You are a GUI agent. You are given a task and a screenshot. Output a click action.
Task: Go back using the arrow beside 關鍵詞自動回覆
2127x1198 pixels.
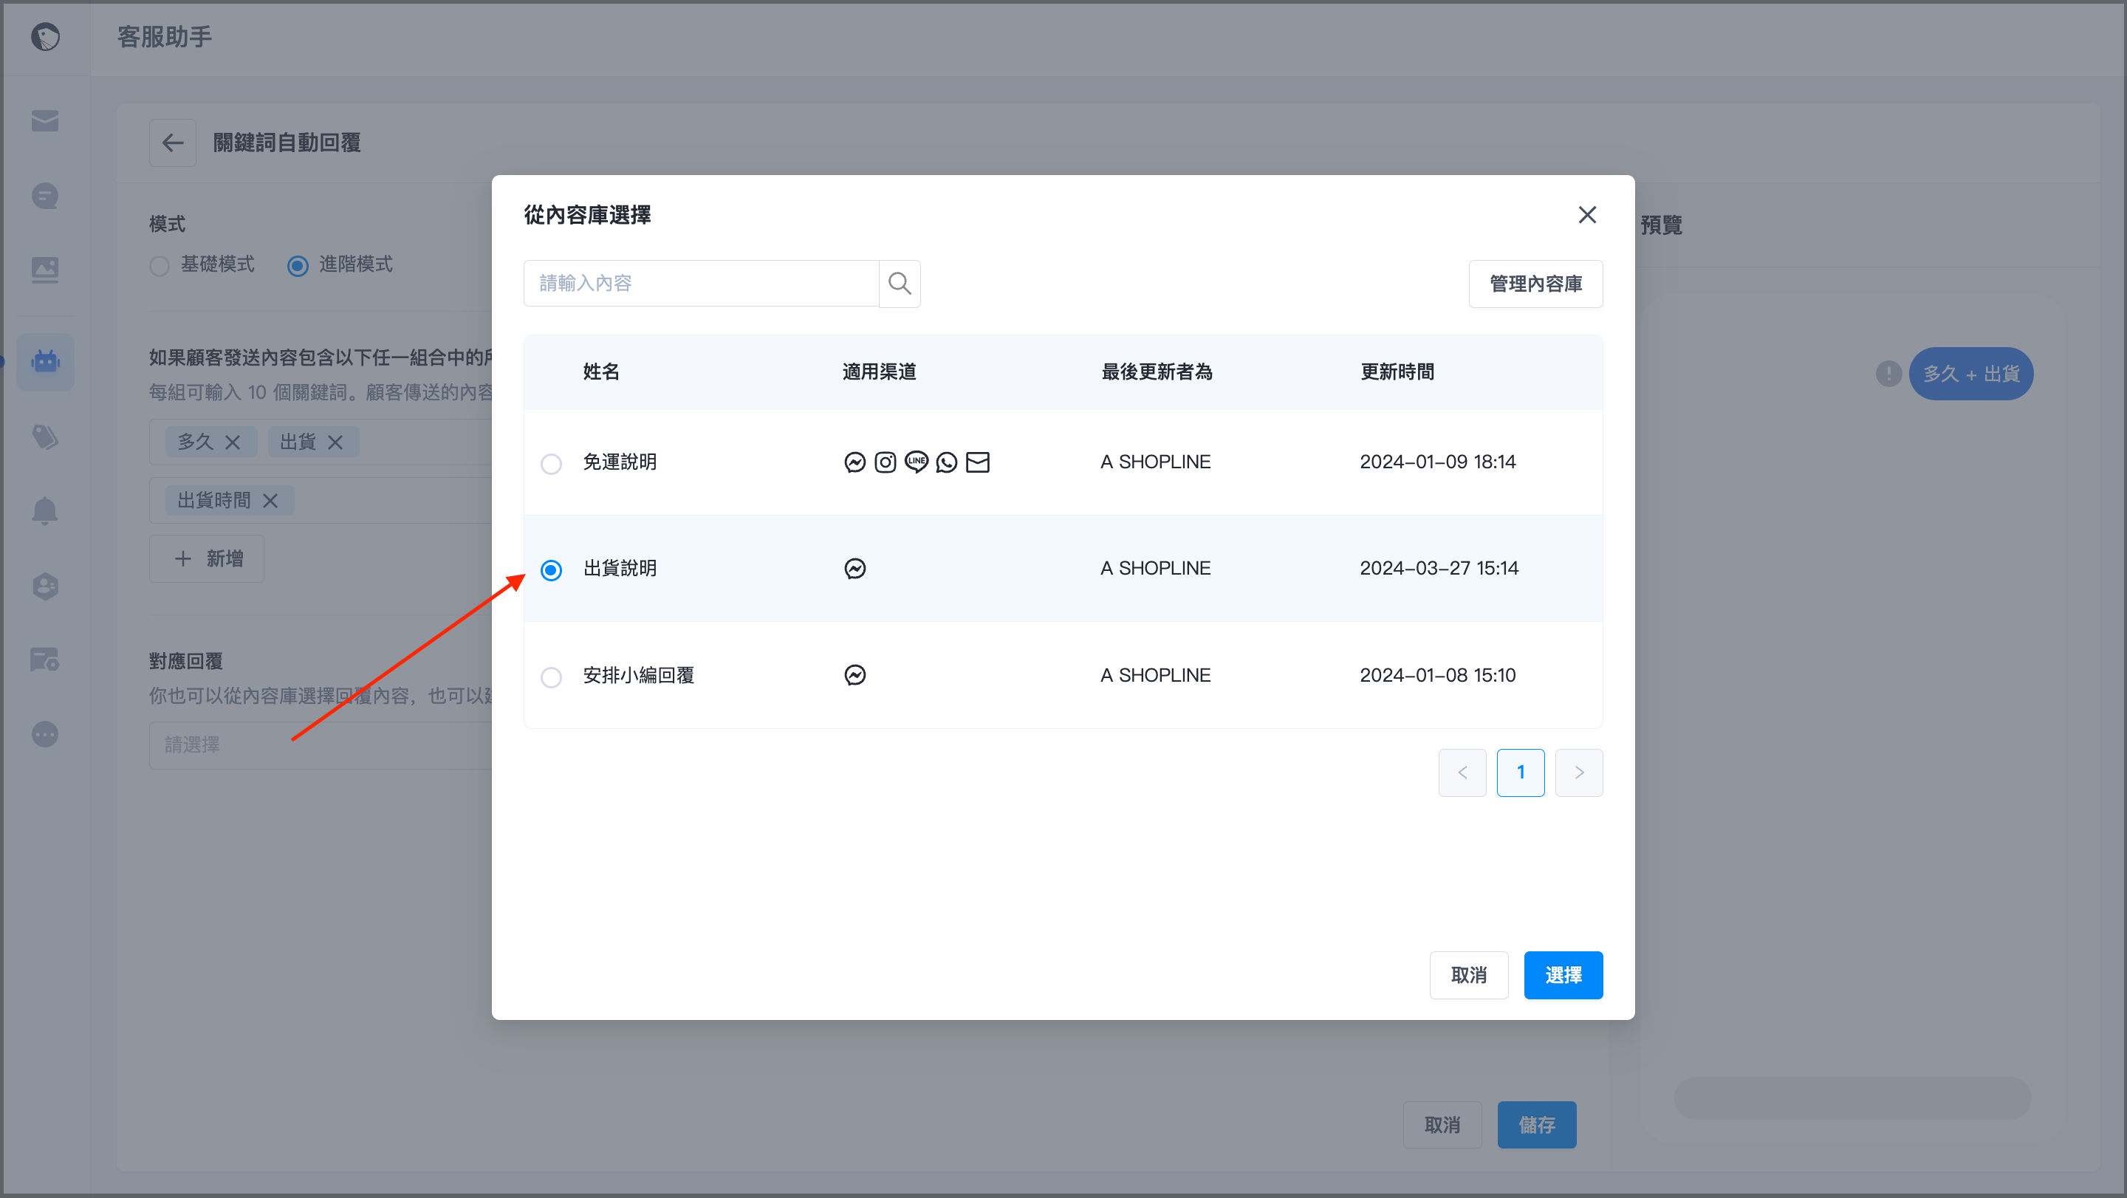coord(173,143)
